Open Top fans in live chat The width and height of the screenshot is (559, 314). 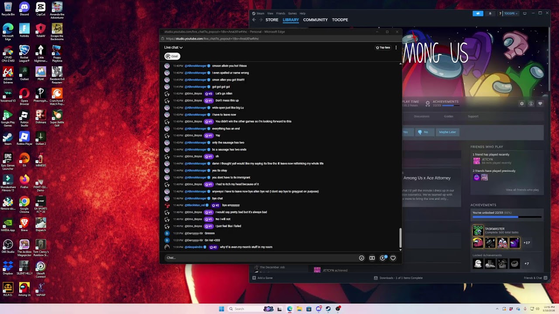pyautogui.click(x=383, y=48)
